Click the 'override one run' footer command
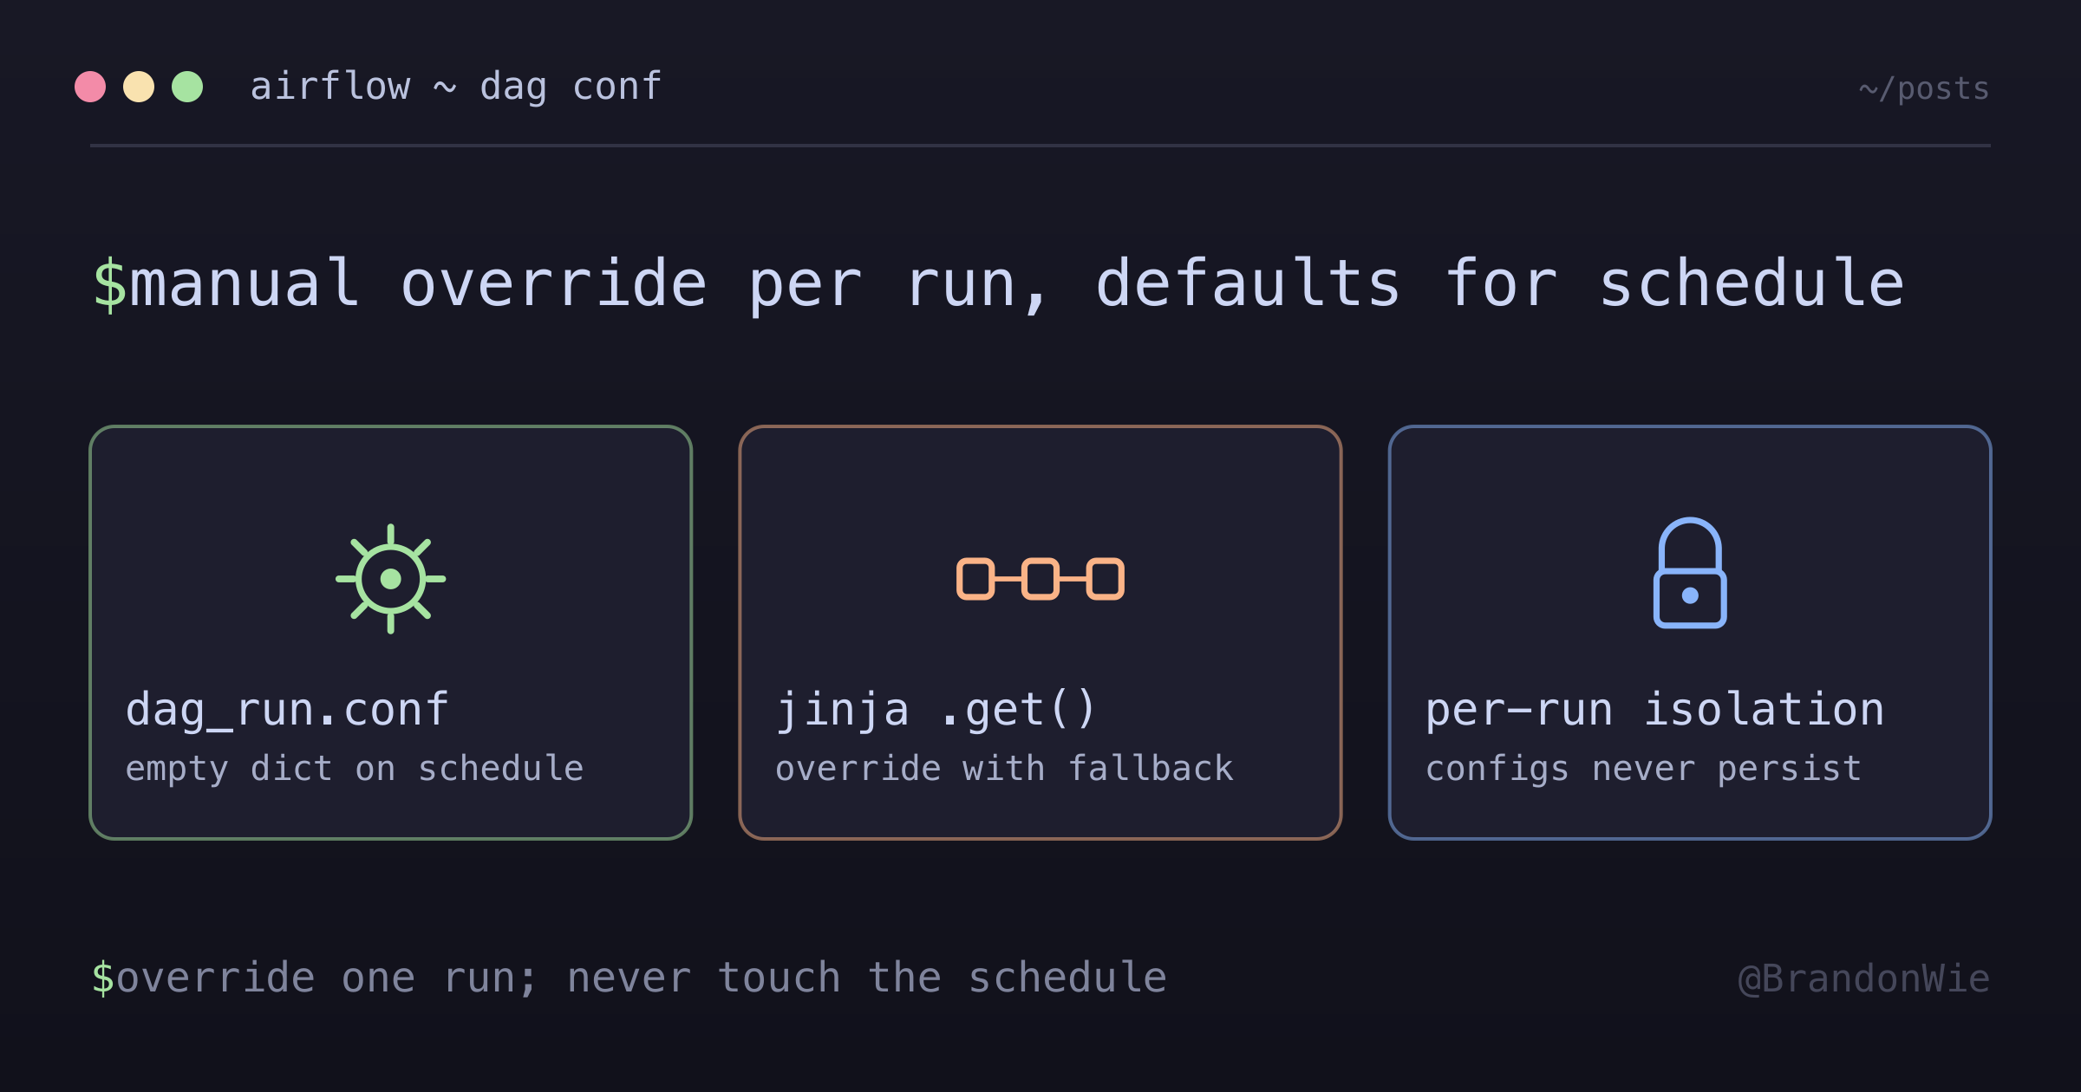Image resolution: width=2081 pixels, height=1092 pixels. [x=642, y=978]
